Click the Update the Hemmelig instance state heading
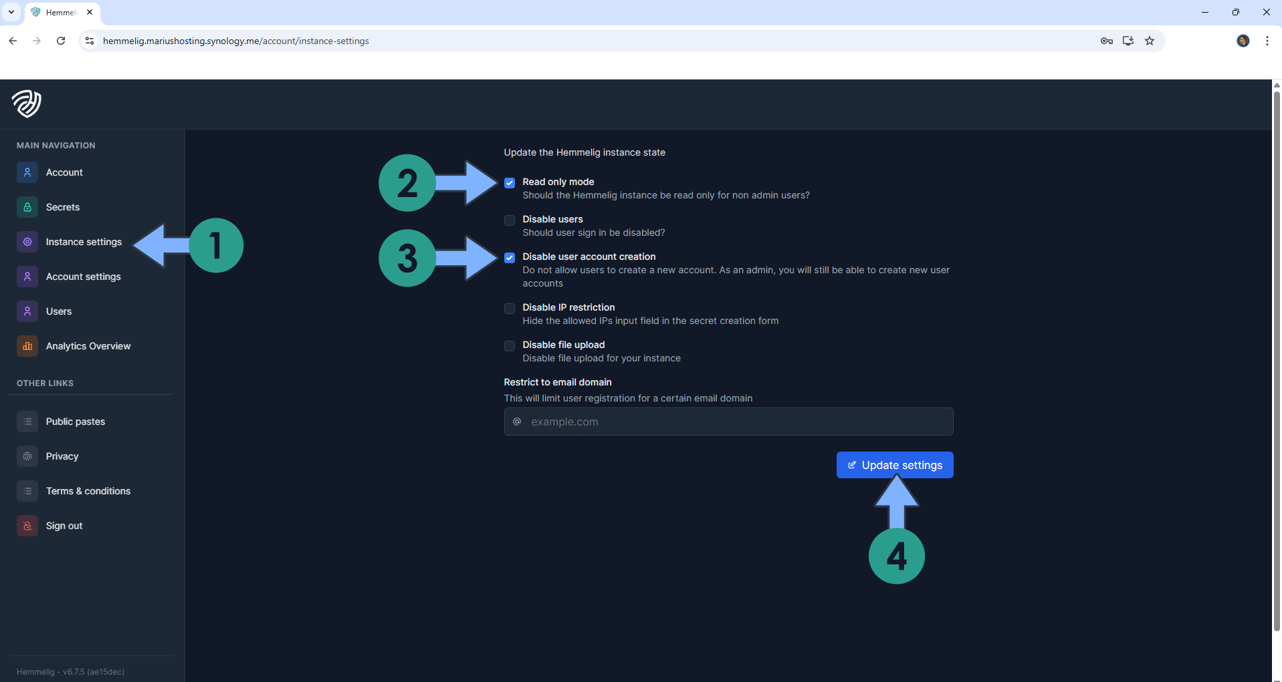The height and width of the screenshot is (682, 1282). (x=584, y=152)
